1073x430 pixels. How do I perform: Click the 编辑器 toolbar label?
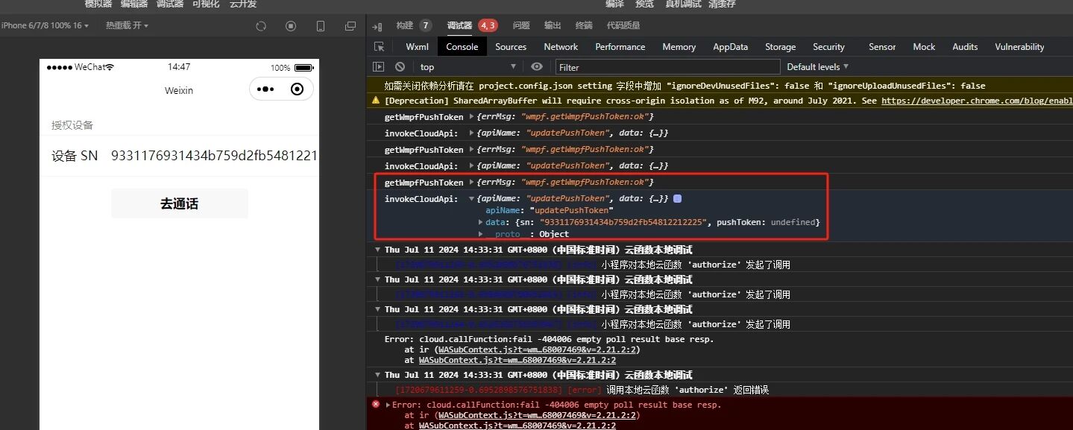(134, 4)
